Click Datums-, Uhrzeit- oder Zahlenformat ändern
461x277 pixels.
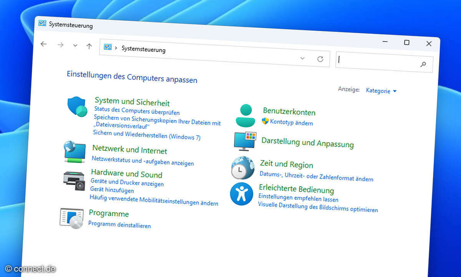(x=317, y=177)
